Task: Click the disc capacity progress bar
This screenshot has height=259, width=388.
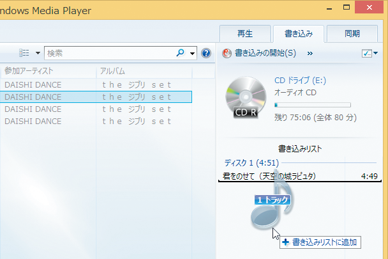Action: click(x=313, y=105)
